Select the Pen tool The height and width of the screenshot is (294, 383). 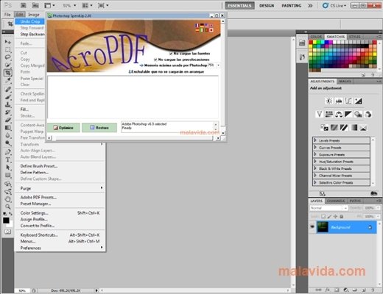pyautogui.click(x=7, y=152)
